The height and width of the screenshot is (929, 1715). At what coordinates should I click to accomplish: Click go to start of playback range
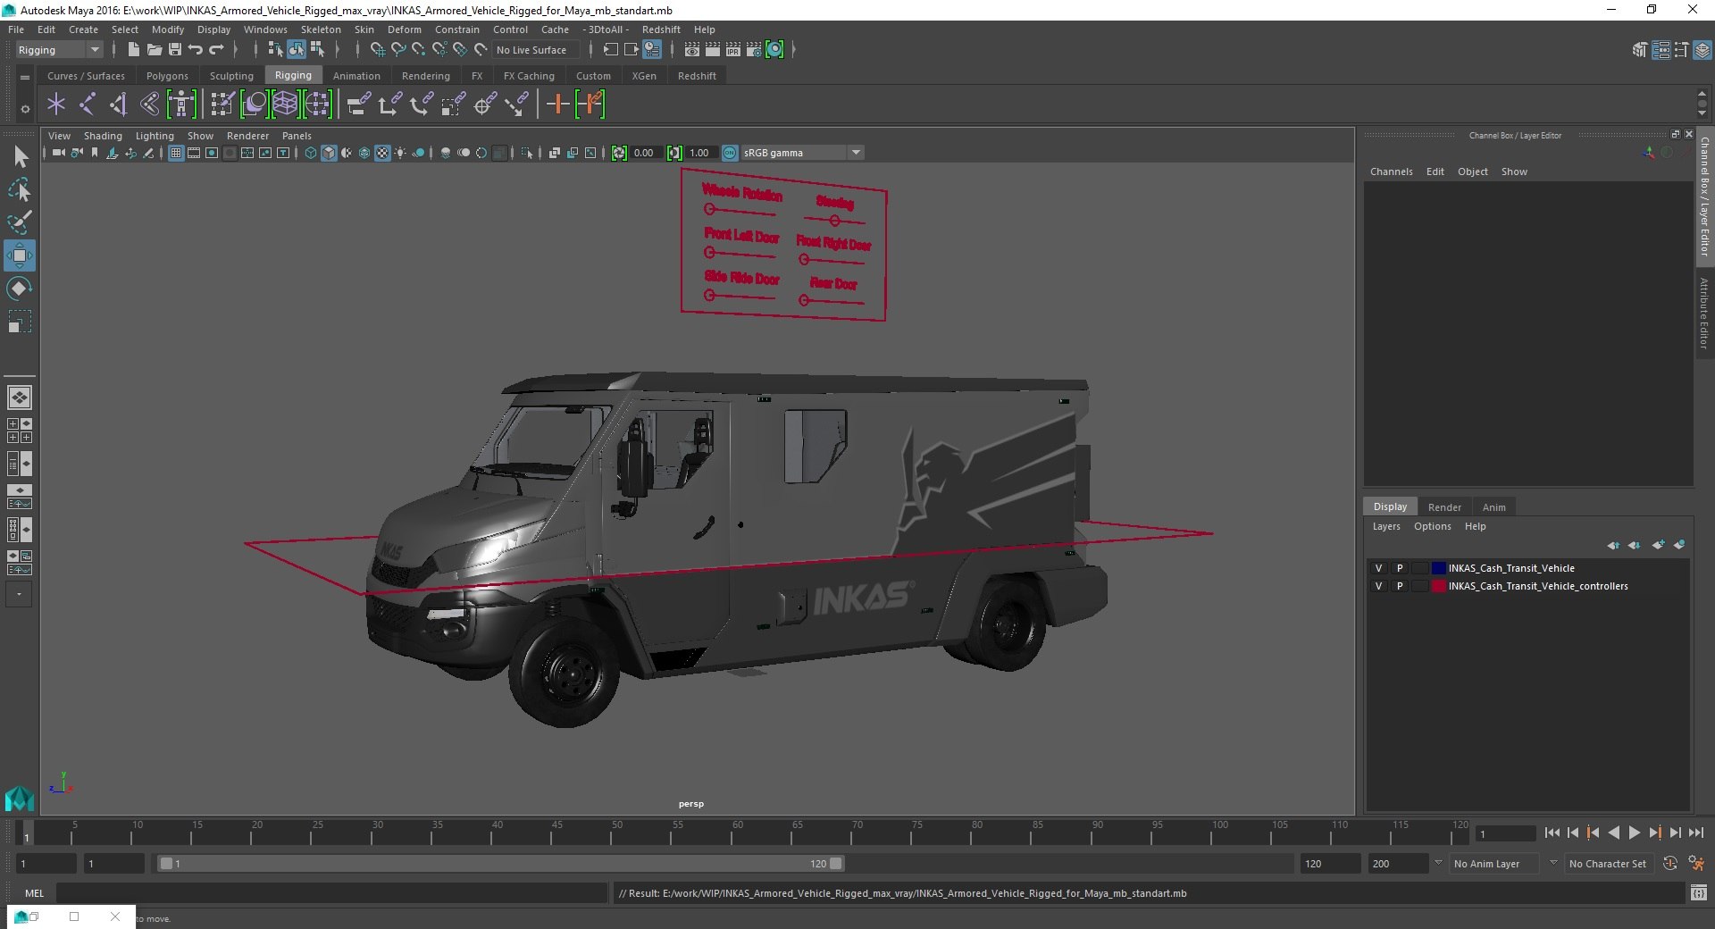1552,833
